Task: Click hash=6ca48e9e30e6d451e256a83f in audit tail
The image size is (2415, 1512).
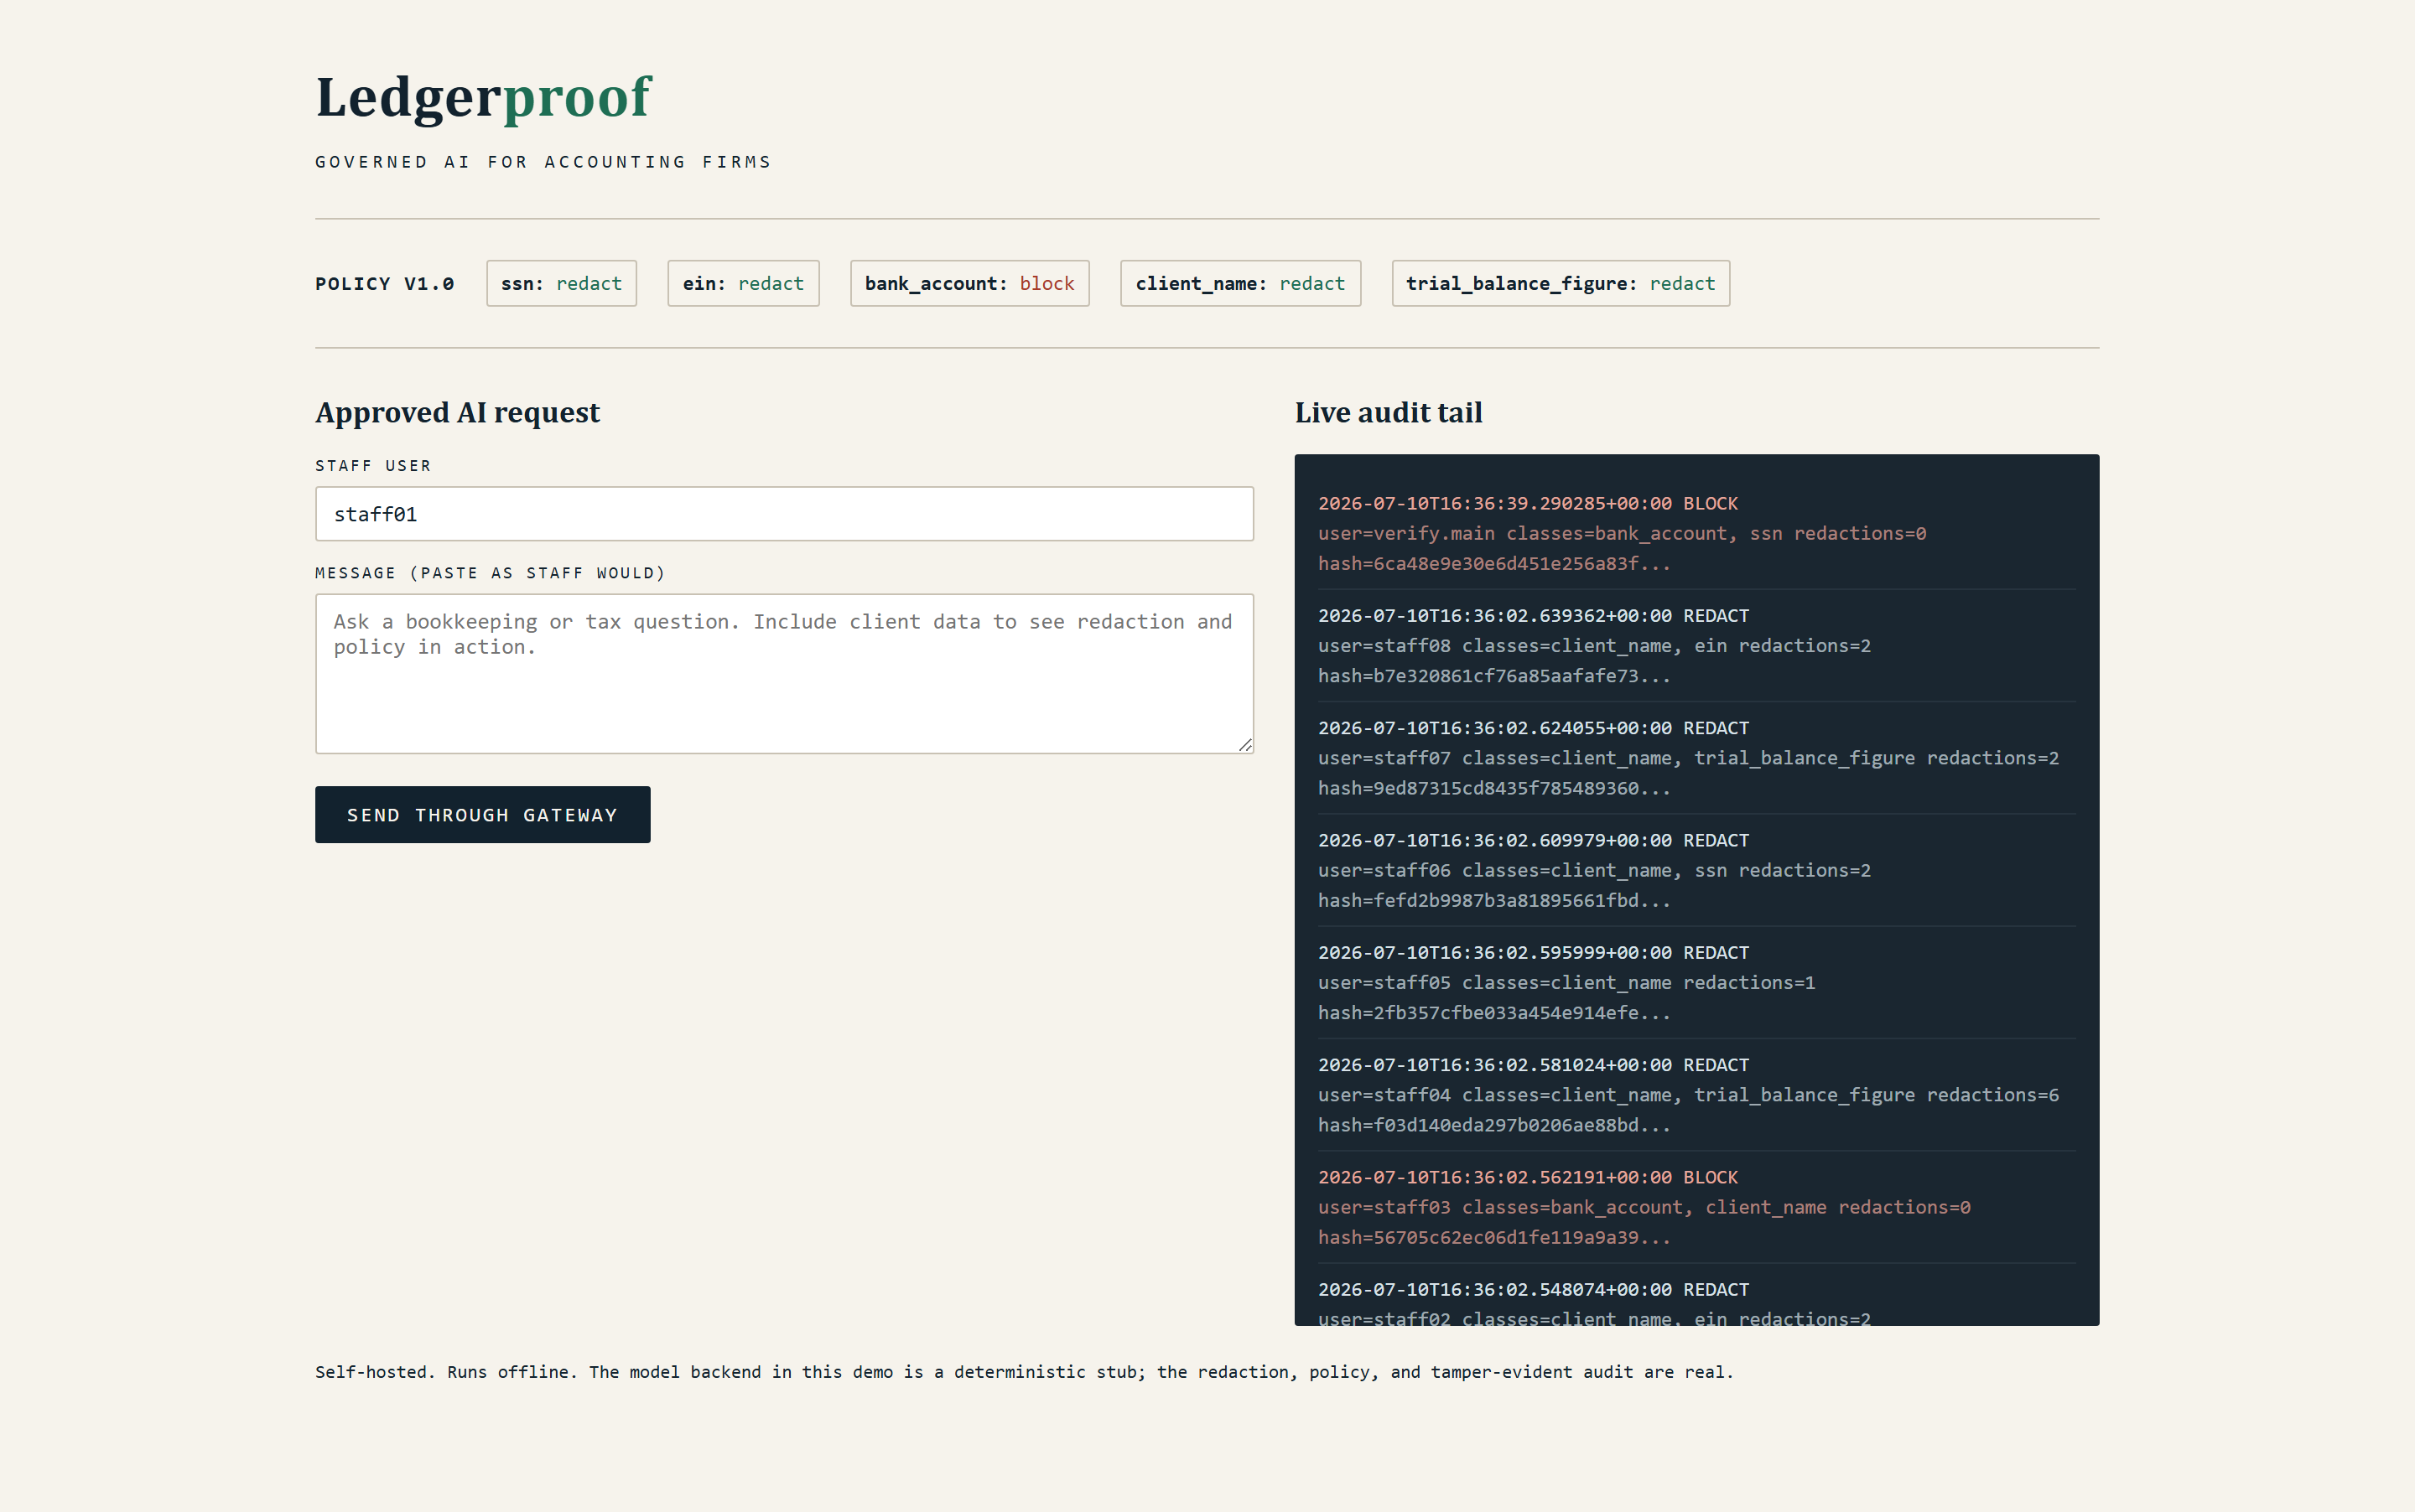Action: pos(1493,564)
